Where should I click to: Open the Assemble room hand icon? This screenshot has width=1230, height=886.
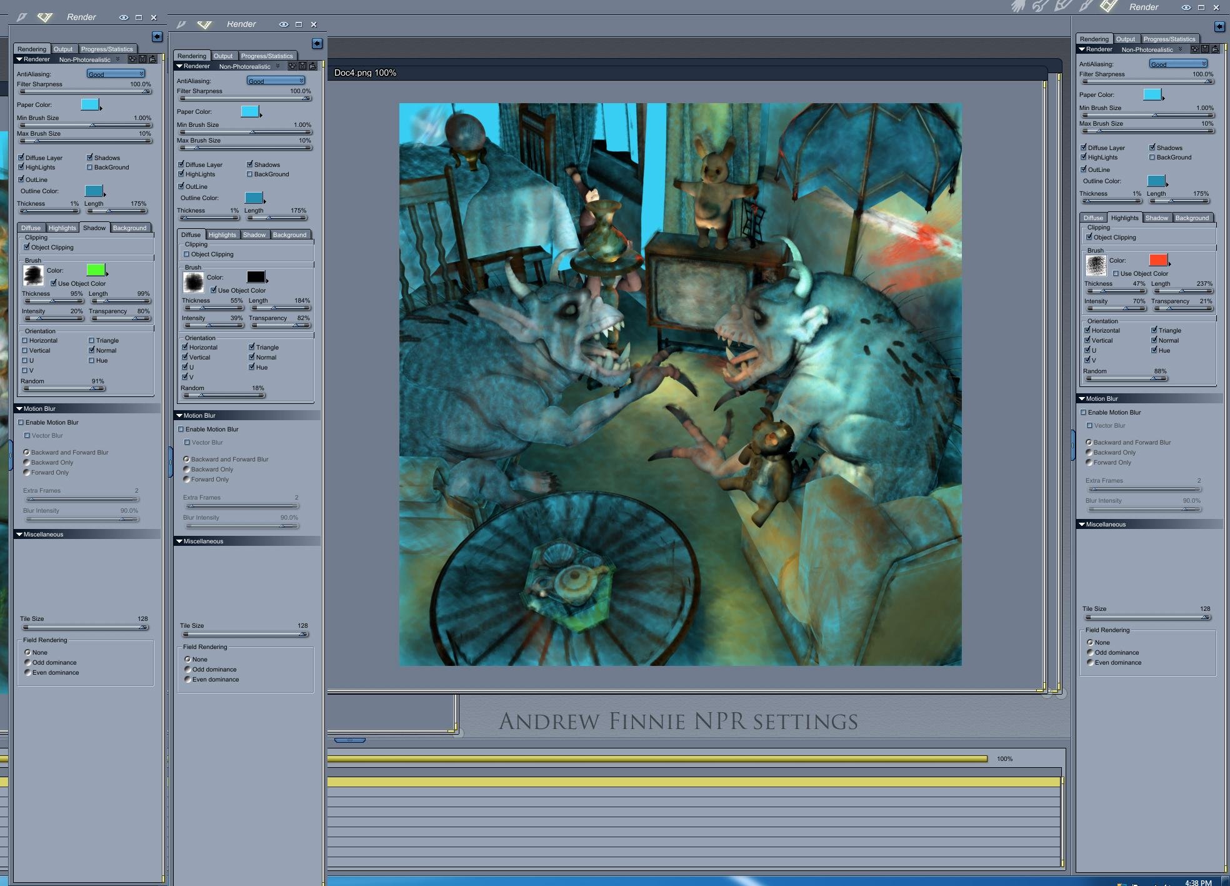1019,7
